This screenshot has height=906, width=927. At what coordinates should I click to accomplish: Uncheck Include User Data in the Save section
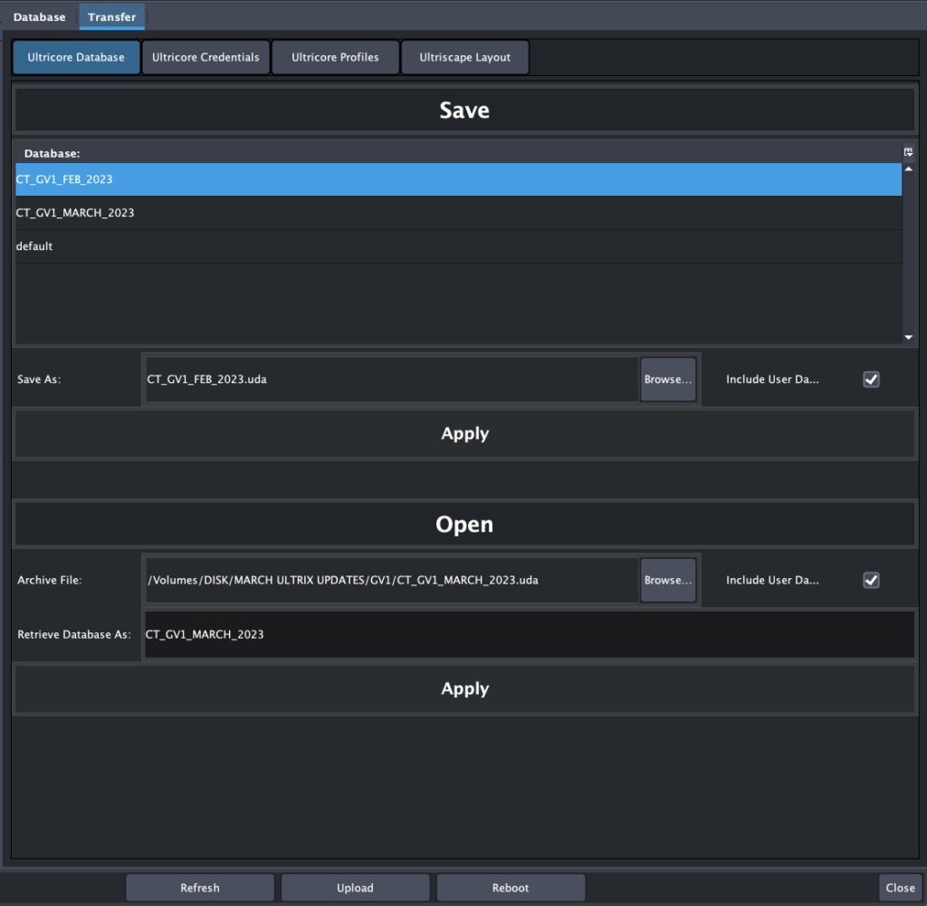870,379
